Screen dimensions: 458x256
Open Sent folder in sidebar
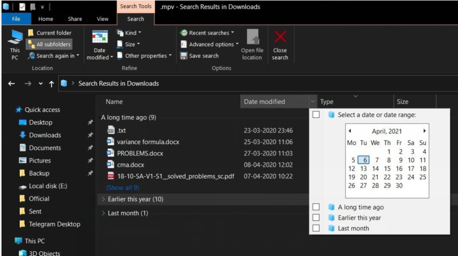(x=30, y=212)
